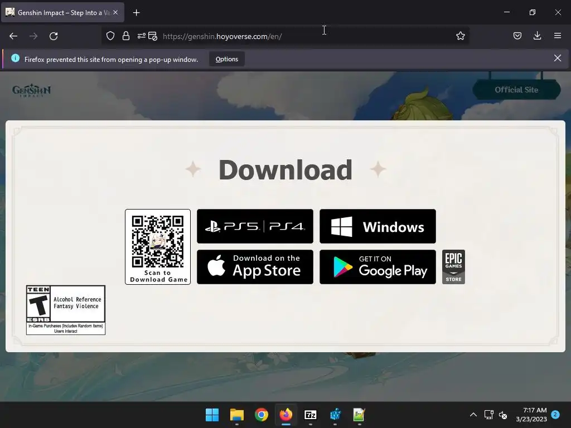Open the site permissions icon in the address bar
Image resolution: width=571 pixels, height=428 pixels.
pos(141,36)
